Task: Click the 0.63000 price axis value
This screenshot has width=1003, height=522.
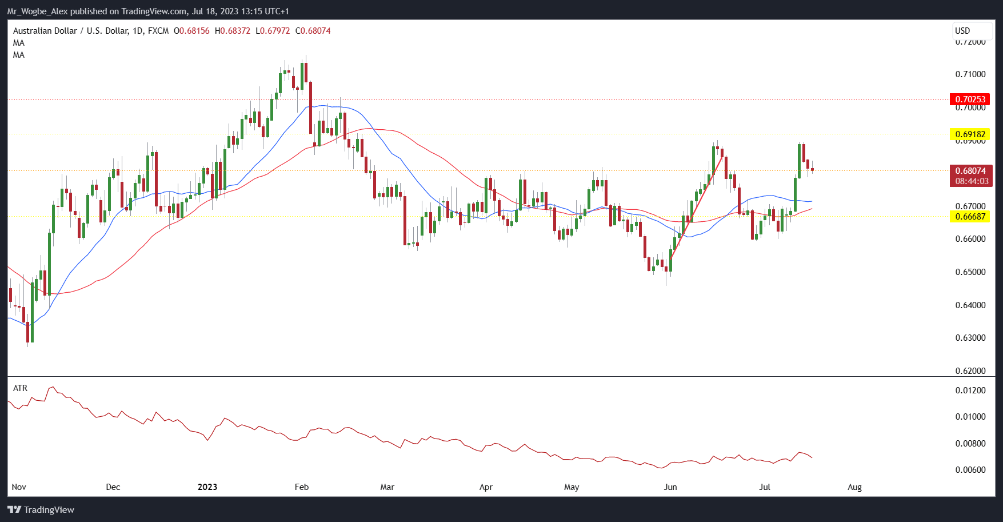Action: pos(970,338)
